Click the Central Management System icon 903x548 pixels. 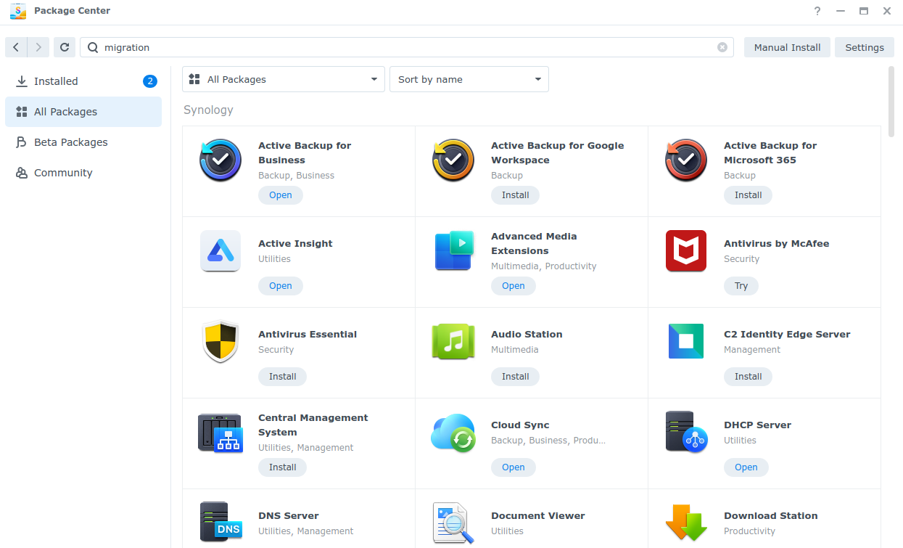220,433
